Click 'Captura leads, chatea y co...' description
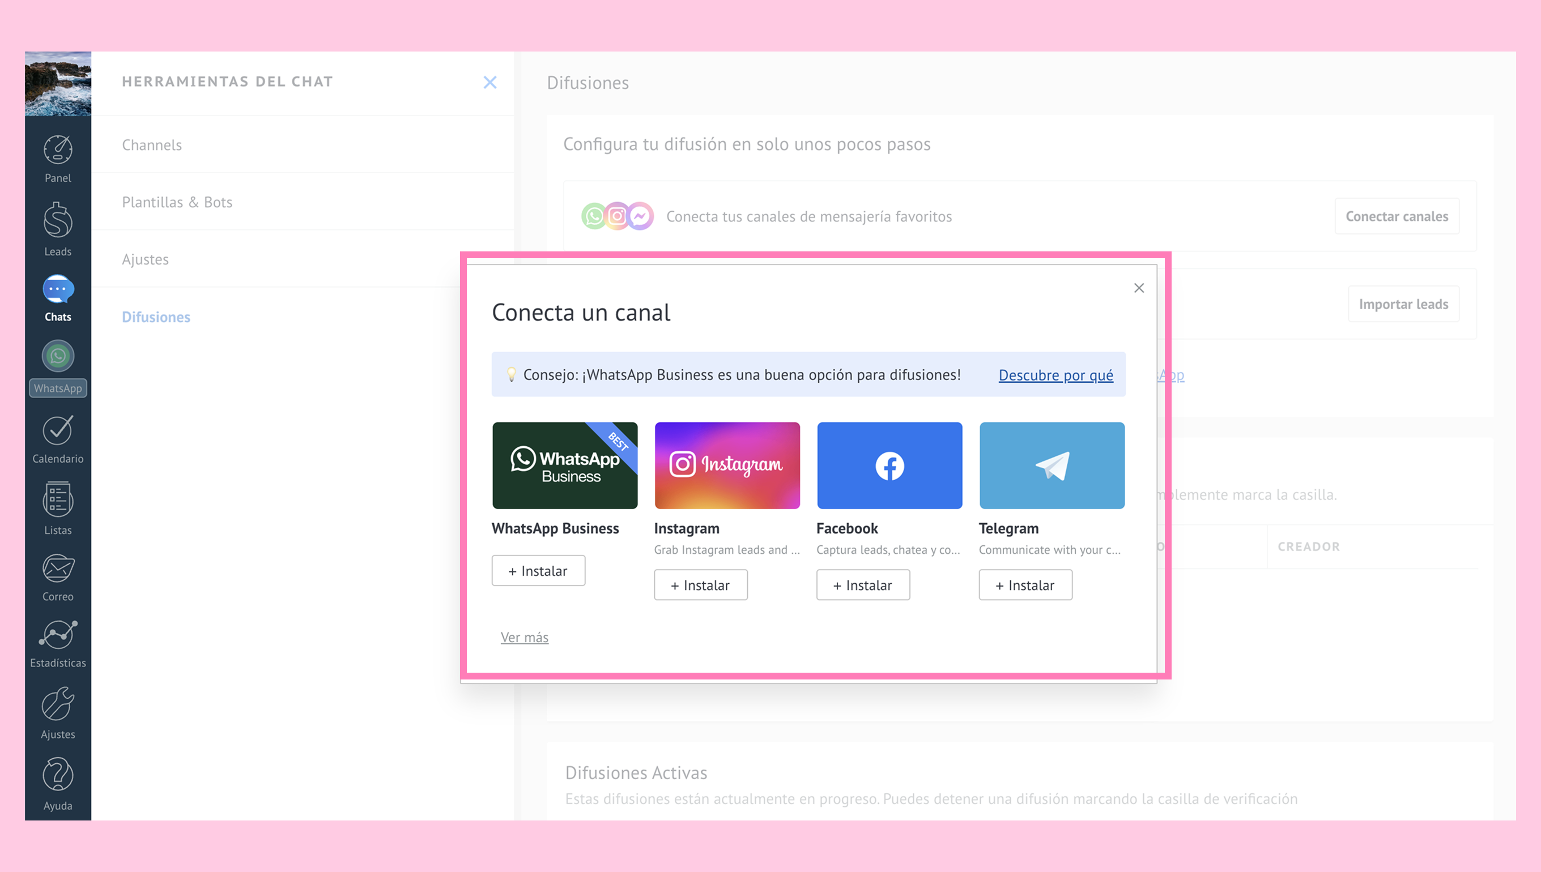This screenshot has height=872, width=1541. pyautogui.click(x=888, y=550)
